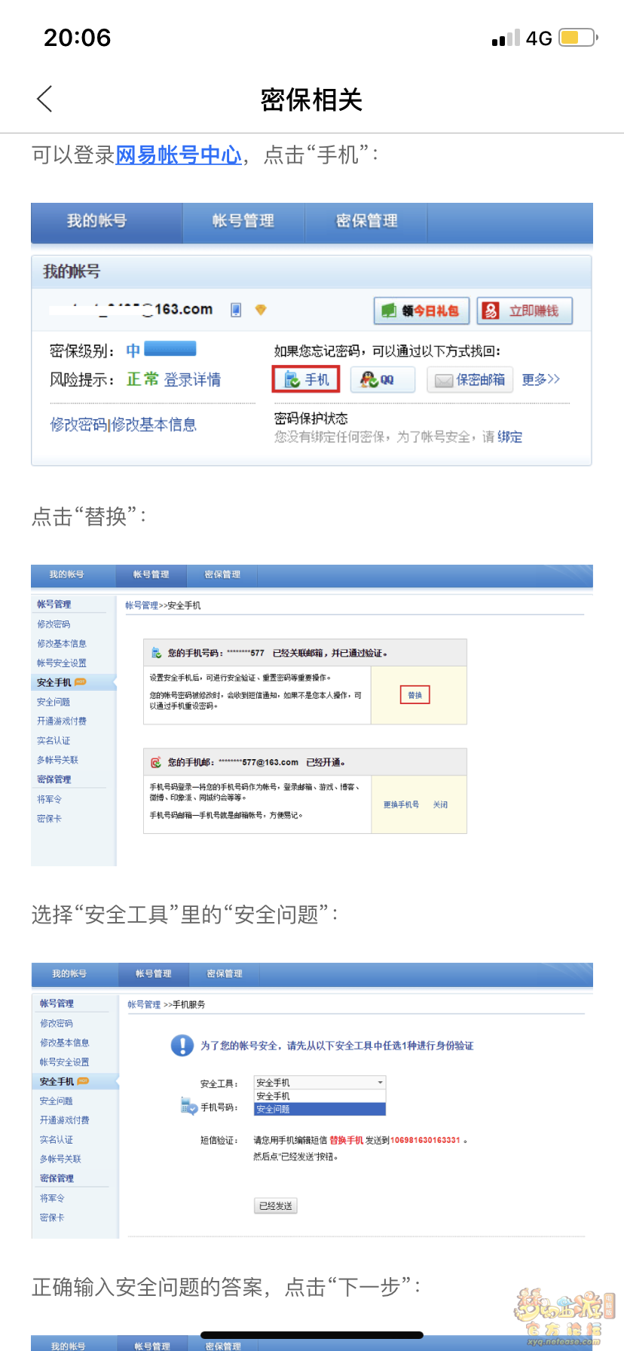Click the blue 密保级别 strength bar
Screen dimensions: 624x1351
point(170,348)
